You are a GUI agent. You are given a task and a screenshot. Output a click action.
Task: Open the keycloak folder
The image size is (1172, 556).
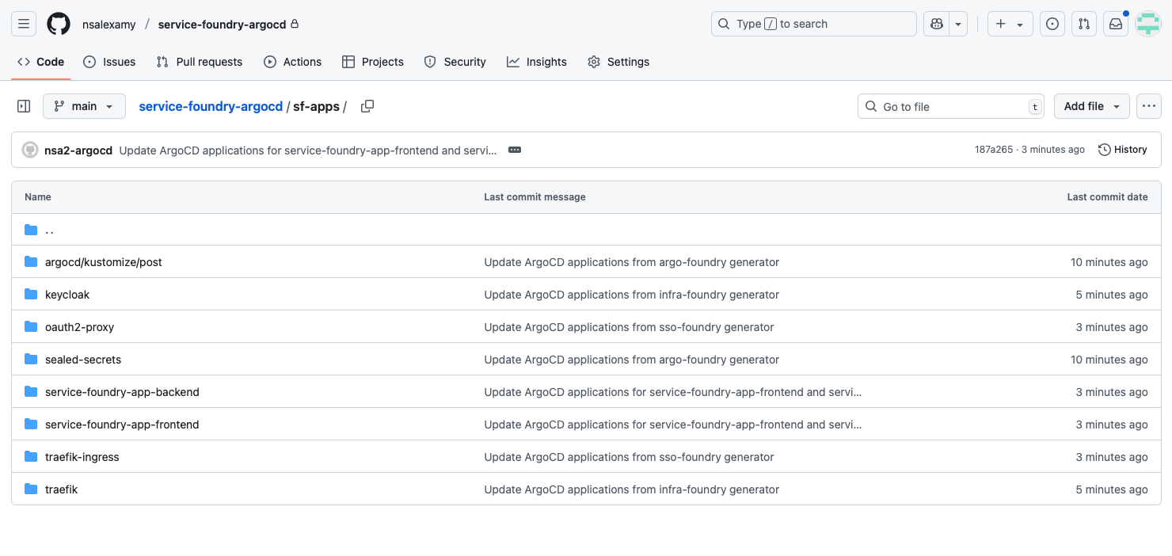67,295
